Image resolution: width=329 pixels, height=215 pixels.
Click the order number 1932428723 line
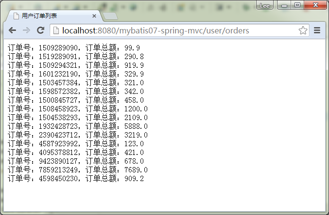click(78, 126)
